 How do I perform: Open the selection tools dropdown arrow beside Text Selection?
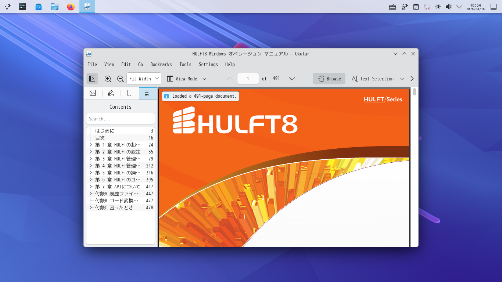tap(402, 79)
